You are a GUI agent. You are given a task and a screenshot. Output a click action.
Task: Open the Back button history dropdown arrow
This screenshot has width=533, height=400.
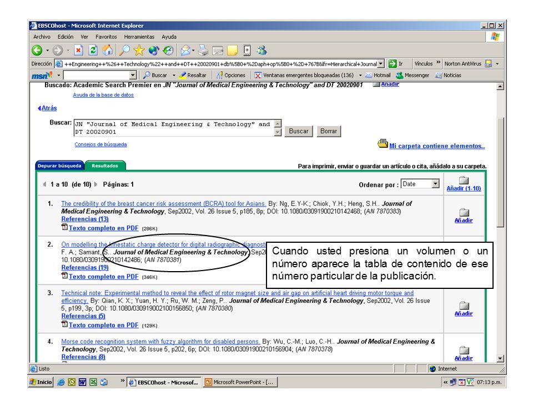tap(47, 51)
